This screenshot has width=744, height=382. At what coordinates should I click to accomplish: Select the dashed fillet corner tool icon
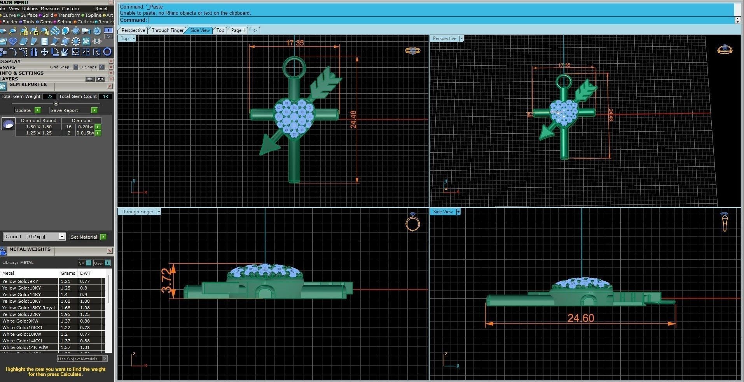pos(23,52)
